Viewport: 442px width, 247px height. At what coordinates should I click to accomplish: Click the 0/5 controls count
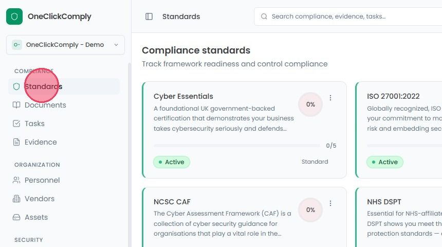tap(331, 146)
